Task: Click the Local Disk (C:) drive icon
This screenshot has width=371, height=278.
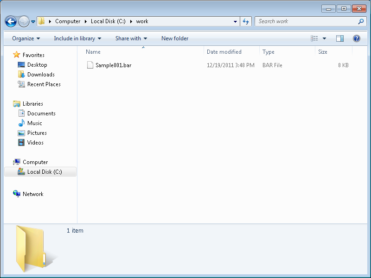Action: pos(21,171)
